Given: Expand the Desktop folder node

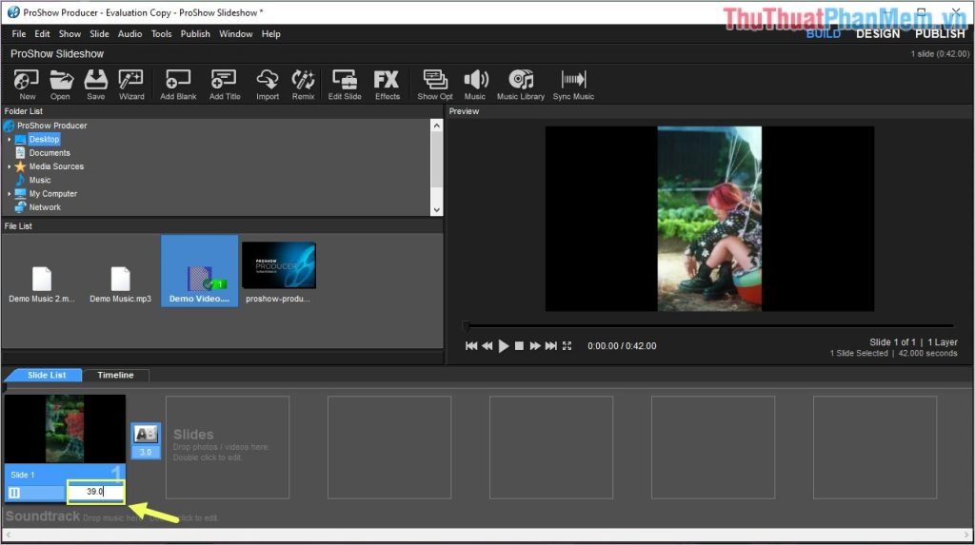Looking at the screenshot, I should coord(9,139).
